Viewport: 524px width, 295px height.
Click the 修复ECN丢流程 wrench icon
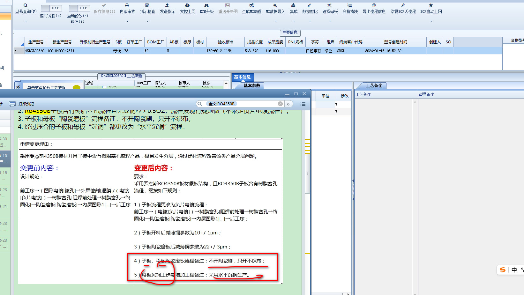tap(403, 5)
